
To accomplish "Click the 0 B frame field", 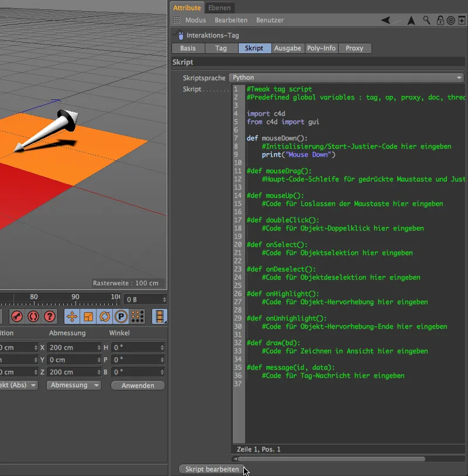I will point(146,299).
